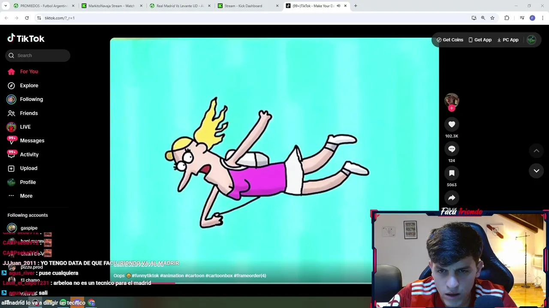Open gaspipe following account
The image size is (549, 308).
pyautogui.click(x=29, y=228)
